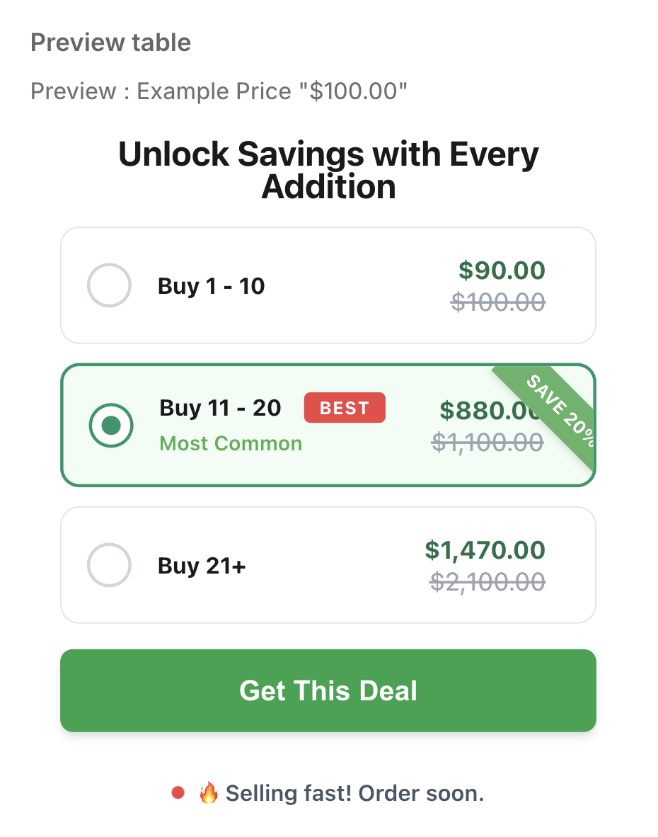Image resolution: width=658 pixels, height=837 pixels.
Task: Click the fire emoji icon
Action: point(208,793)
